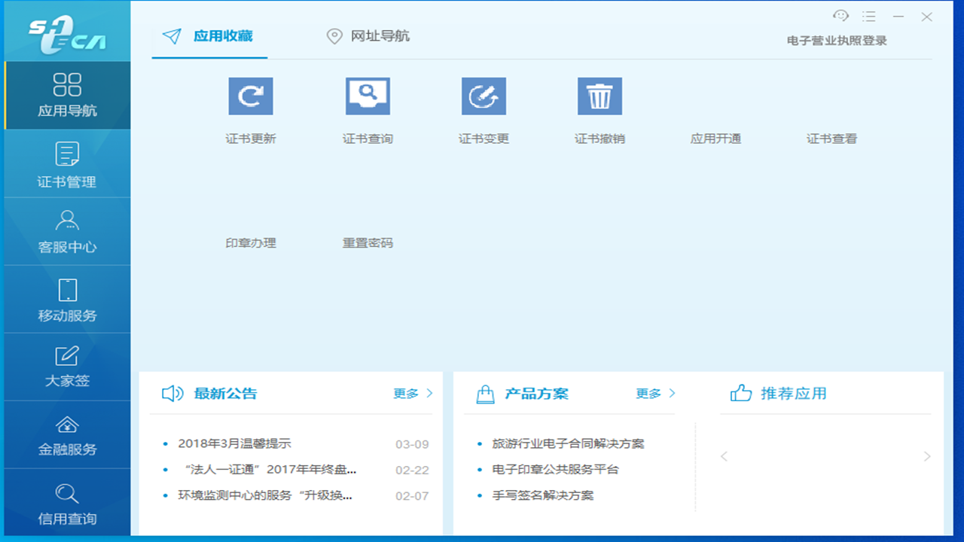This screenshot has height=542, width=964.
Task: Open the 证书管理 sidebar section
Action: point(66,163)
